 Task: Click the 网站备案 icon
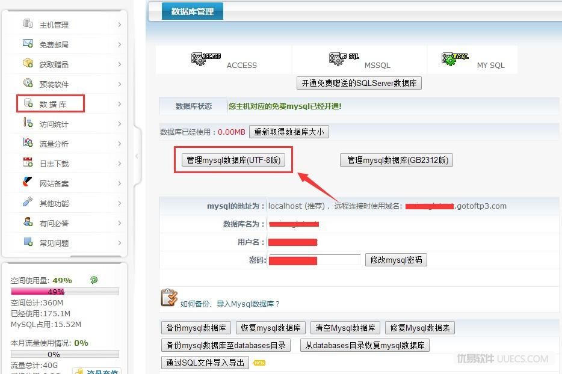(28, 182)
